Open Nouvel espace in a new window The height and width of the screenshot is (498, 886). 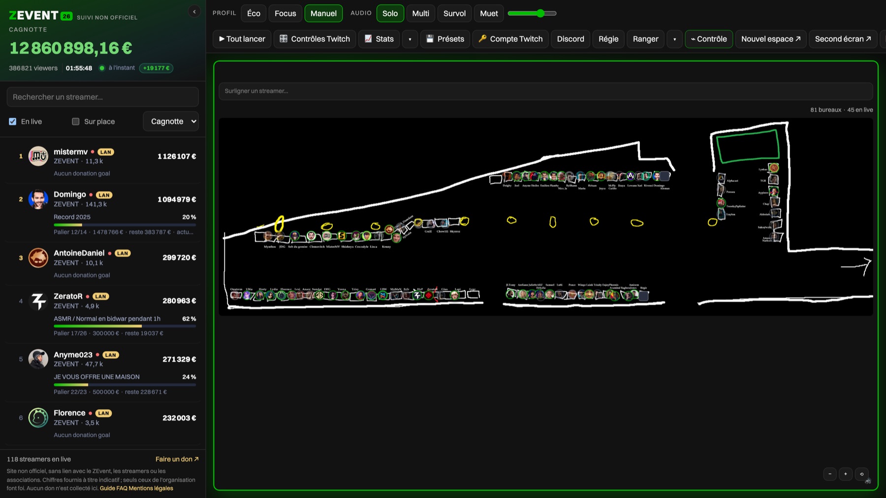pyautogui.click(x=771, y=39)
